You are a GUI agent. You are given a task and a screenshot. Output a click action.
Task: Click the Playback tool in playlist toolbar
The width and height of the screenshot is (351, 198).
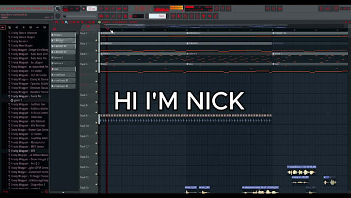tap(93, 22)
